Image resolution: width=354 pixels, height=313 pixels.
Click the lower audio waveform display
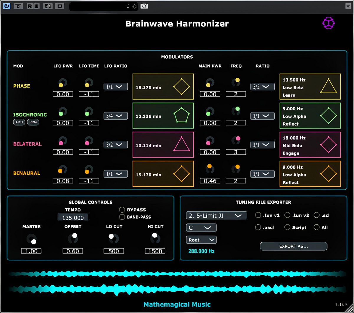tap(177, 289)
